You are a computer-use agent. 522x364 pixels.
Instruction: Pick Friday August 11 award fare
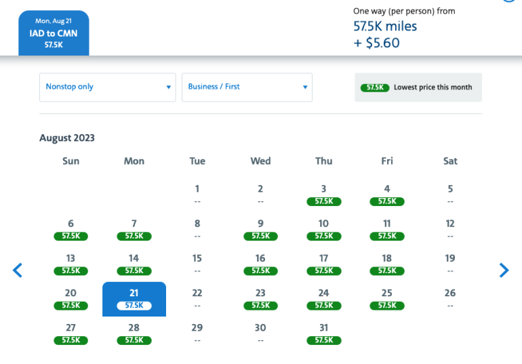coord(386,229)
